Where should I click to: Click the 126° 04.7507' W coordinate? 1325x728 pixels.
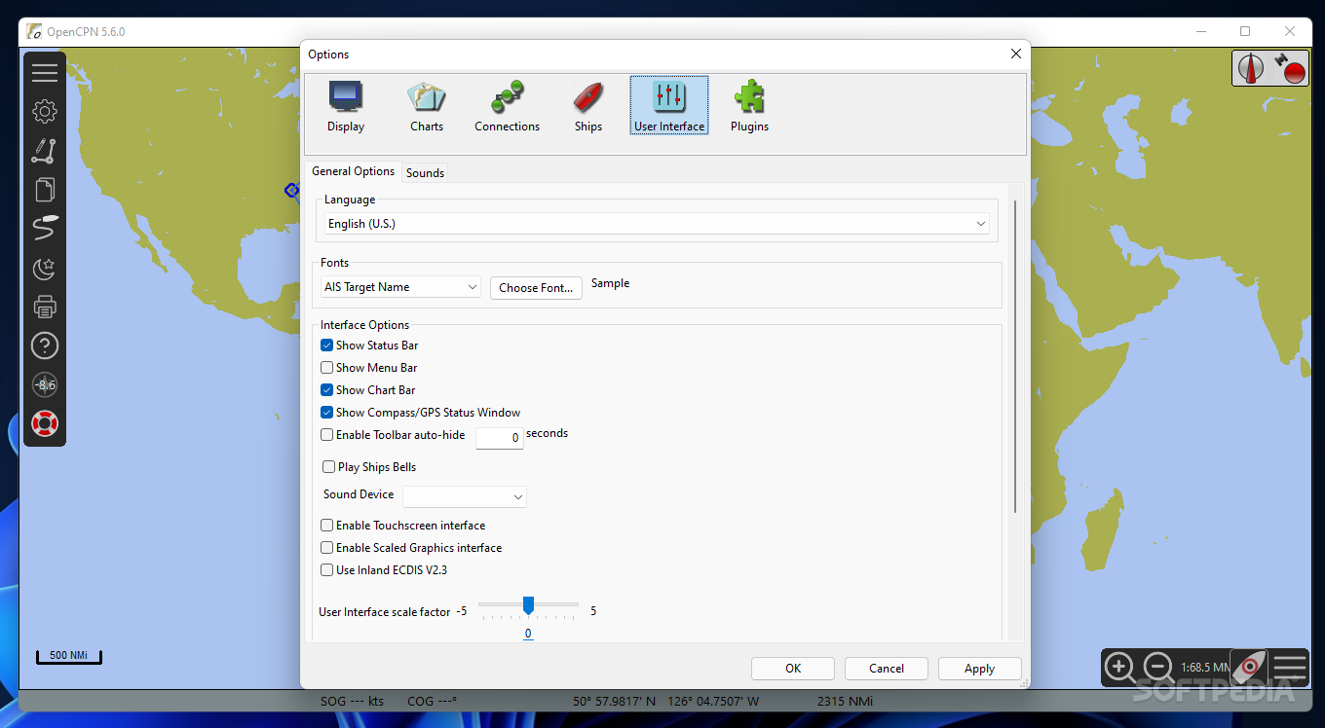click(712, 701)
